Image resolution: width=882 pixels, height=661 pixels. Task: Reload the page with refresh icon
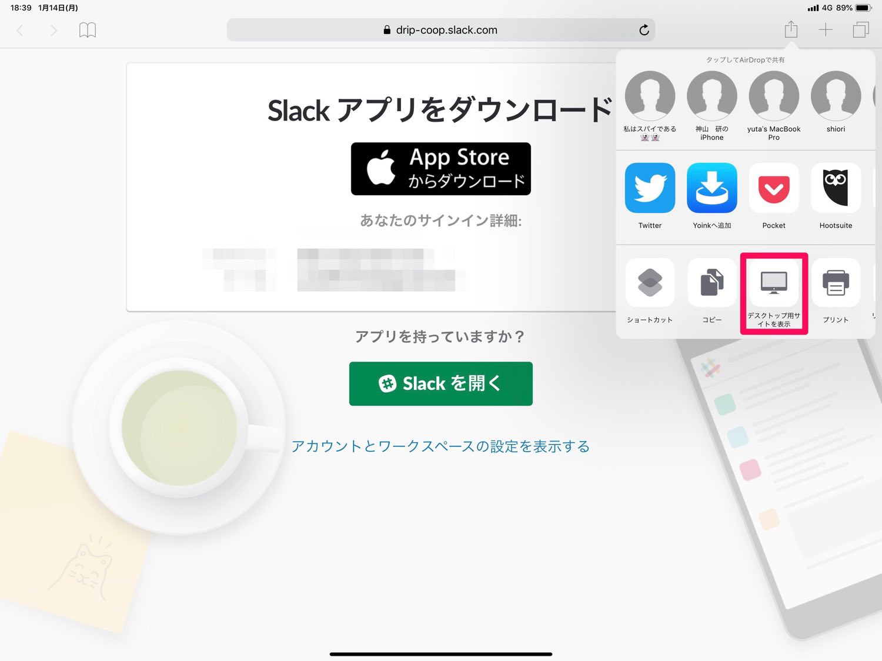(644, 30)
